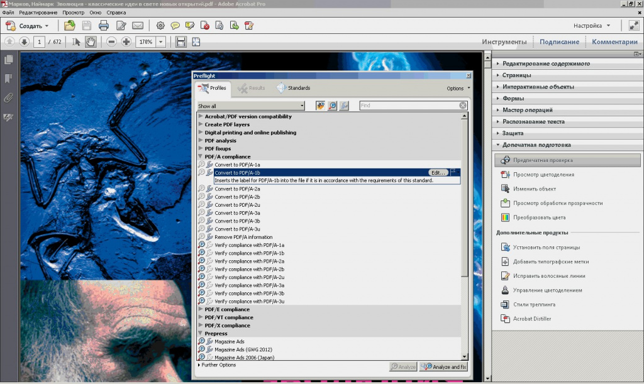The image size is (644, 384).
Task: Switch to the Standards tab
Action: pos(294,88)
